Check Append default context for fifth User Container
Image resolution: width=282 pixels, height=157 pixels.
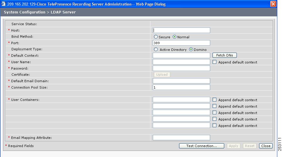[214, 125]
